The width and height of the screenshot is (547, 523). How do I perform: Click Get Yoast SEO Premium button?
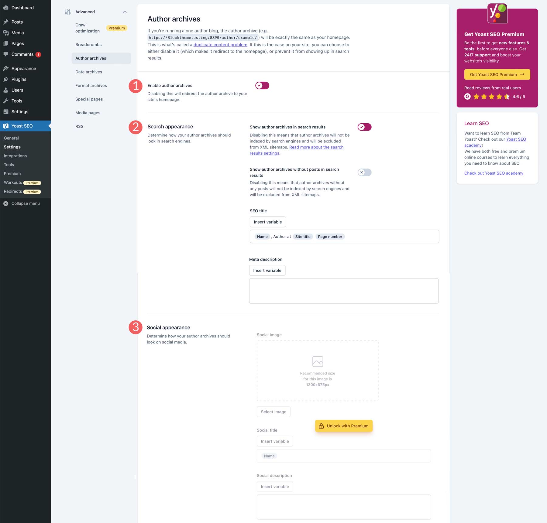click(497, 75)
